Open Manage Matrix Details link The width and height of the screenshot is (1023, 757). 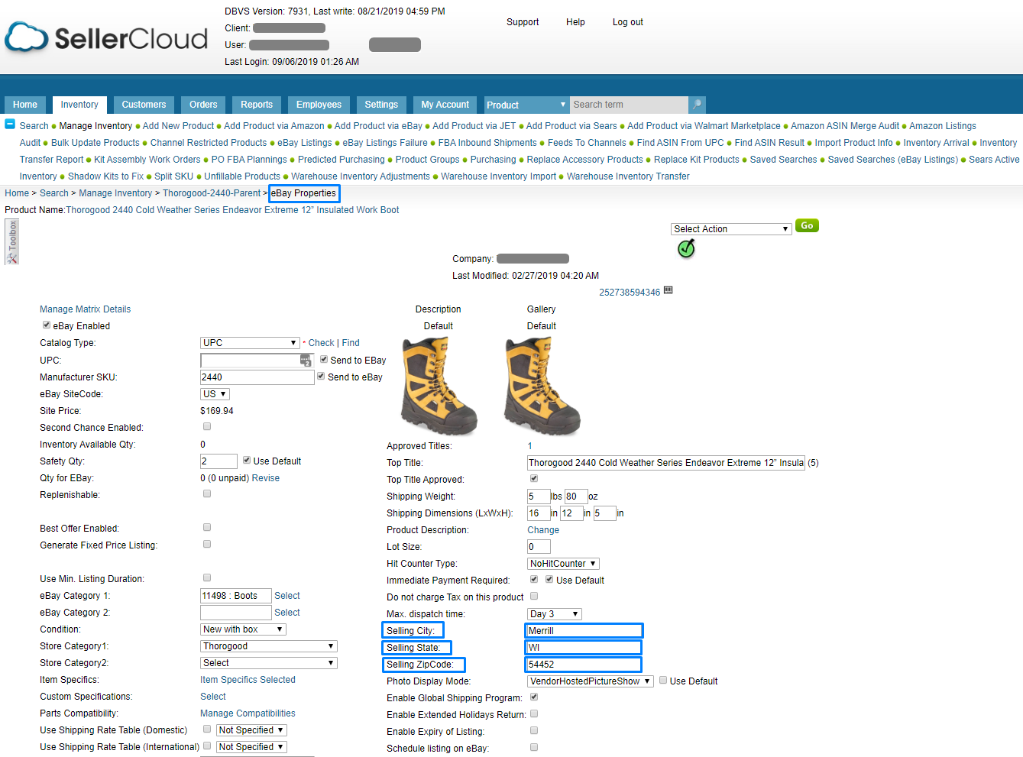85,309
